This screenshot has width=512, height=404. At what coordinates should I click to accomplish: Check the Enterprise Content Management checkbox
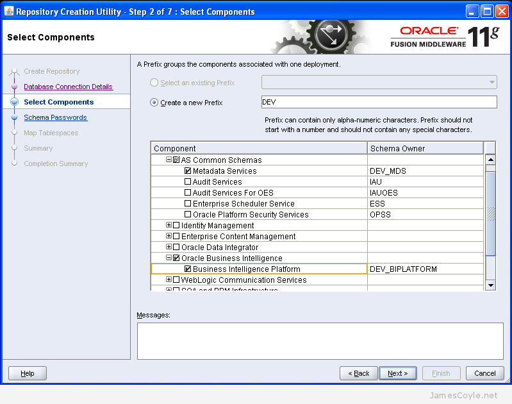[x=176, y=236]
